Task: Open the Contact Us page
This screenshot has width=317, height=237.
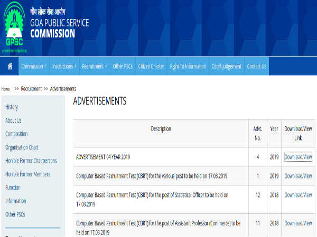Action: [x=257, y=66]
